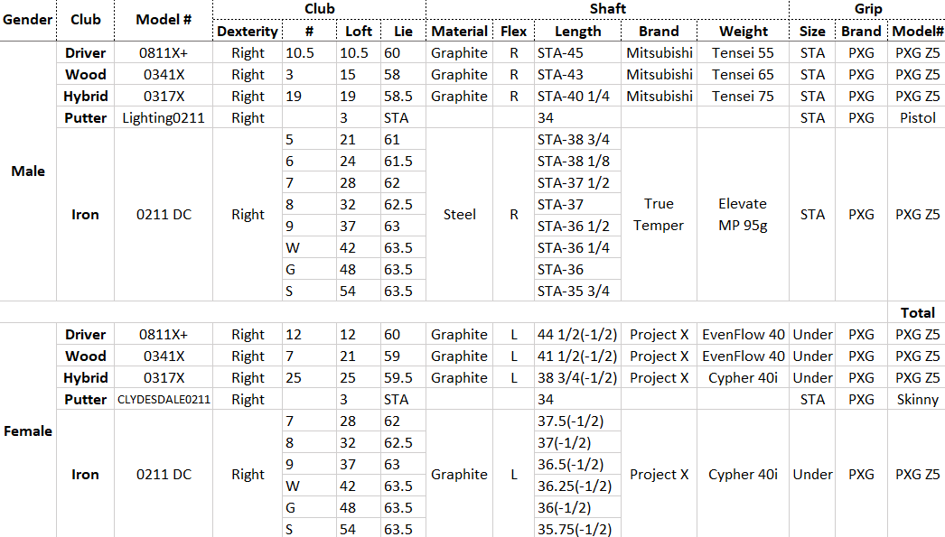Click the Shaft group header cell
This screenshot has width=945, height=537.
point(607,9)
